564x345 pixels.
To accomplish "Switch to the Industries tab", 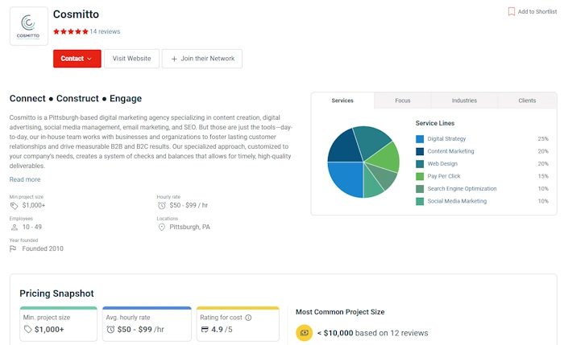I will point(464,101).
